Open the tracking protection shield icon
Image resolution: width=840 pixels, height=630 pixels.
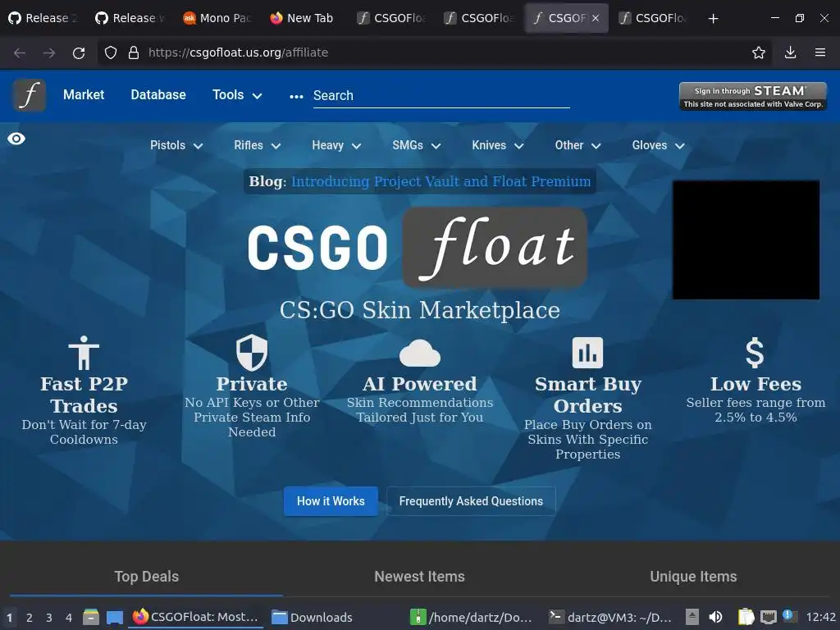pyautogui.click(x=111, y=52)
